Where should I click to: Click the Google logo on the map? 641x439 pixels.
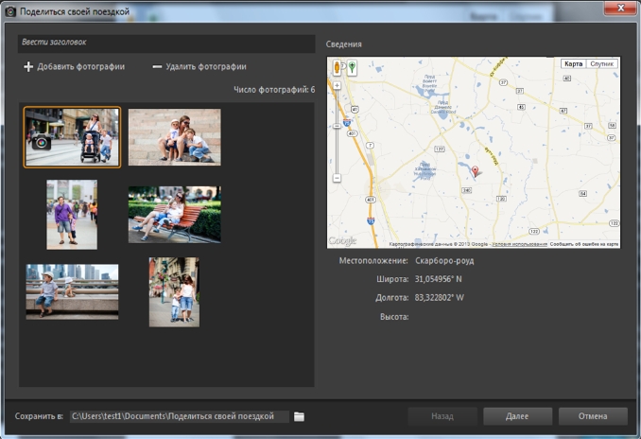(342, 241)
